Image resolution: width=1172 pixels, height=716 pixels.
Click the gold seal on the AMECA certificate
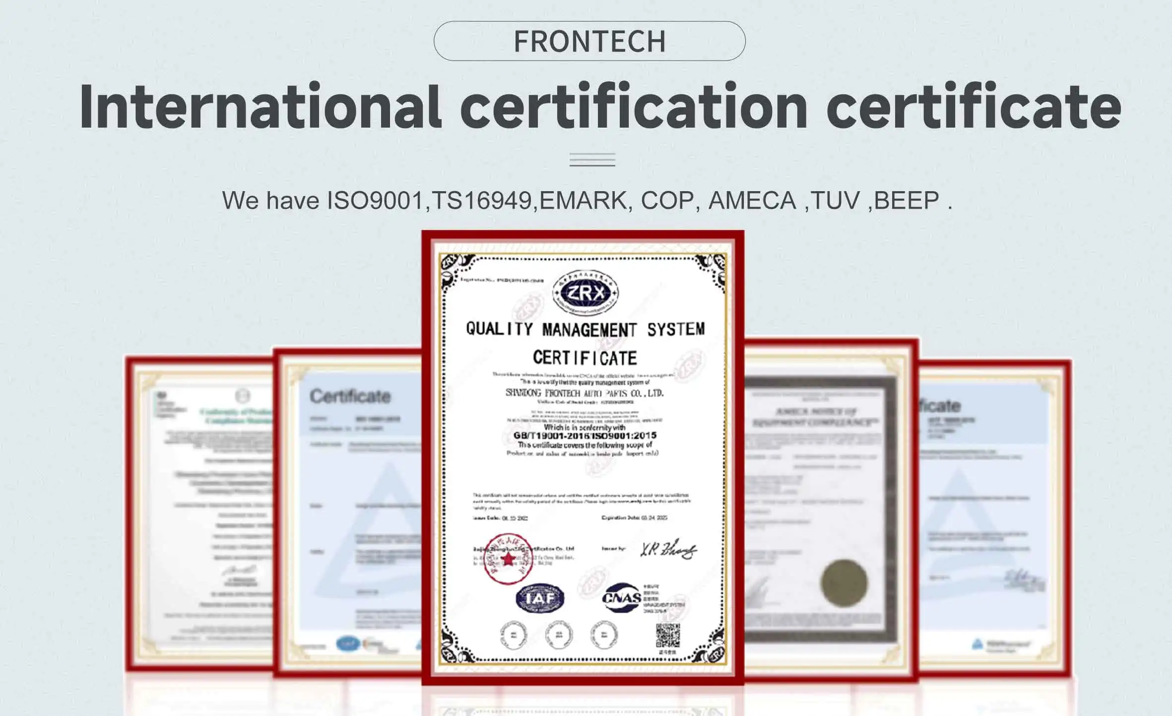(844, 583)
